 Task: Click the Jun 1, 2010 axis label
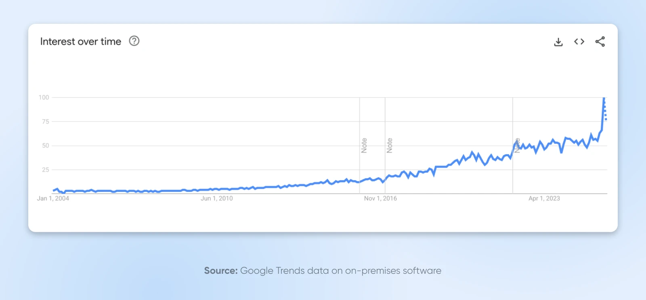tap(216, 198)
